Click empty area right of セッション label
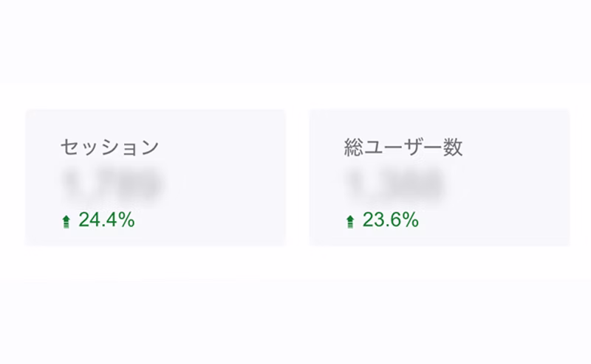The width and height of the screenshot is (591, 364). pos(222,147)
